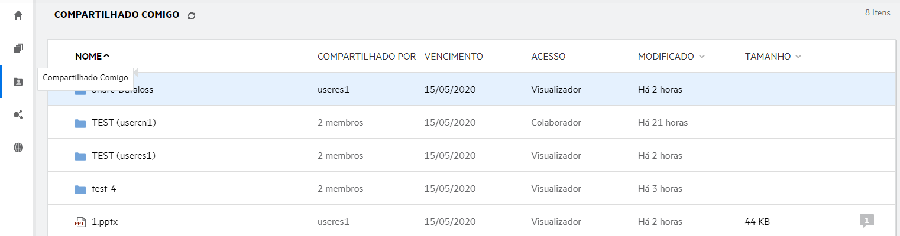Screen dimensions: 900x236
Task: Click the COMPARTILHADO POR column header
Action: pyautogui.click(x=367, y=57)
